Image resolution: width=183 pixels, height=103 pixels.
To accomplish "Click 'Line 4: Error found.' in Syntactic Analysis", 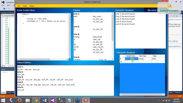I will (x=124, y=21).
